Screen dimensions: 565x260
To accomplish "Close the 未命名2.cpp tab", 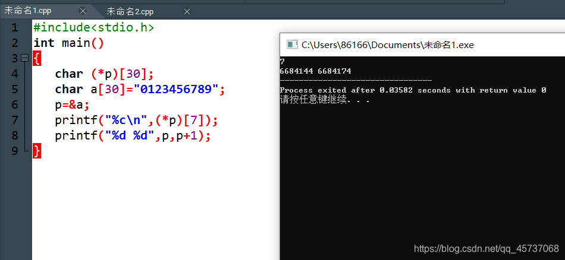I will pyautogui.click(x=187, y=12).
